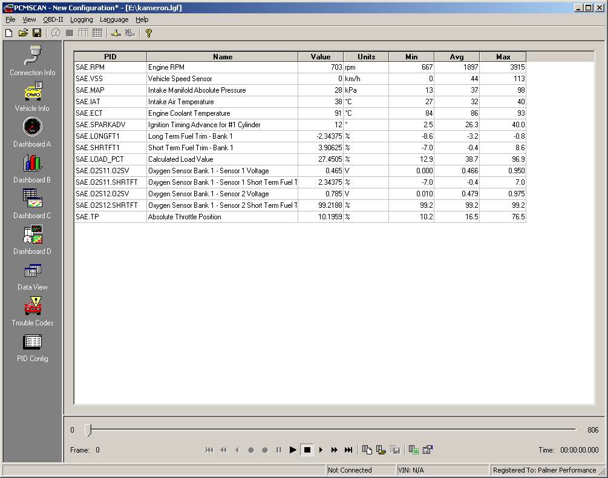The image size is (608, 478).
Task: Open the View menu
Action: pos(29,19)
